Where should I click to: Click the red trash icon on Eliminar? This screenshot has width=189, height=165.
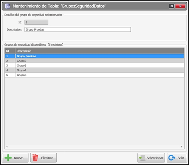click(35, 158)
